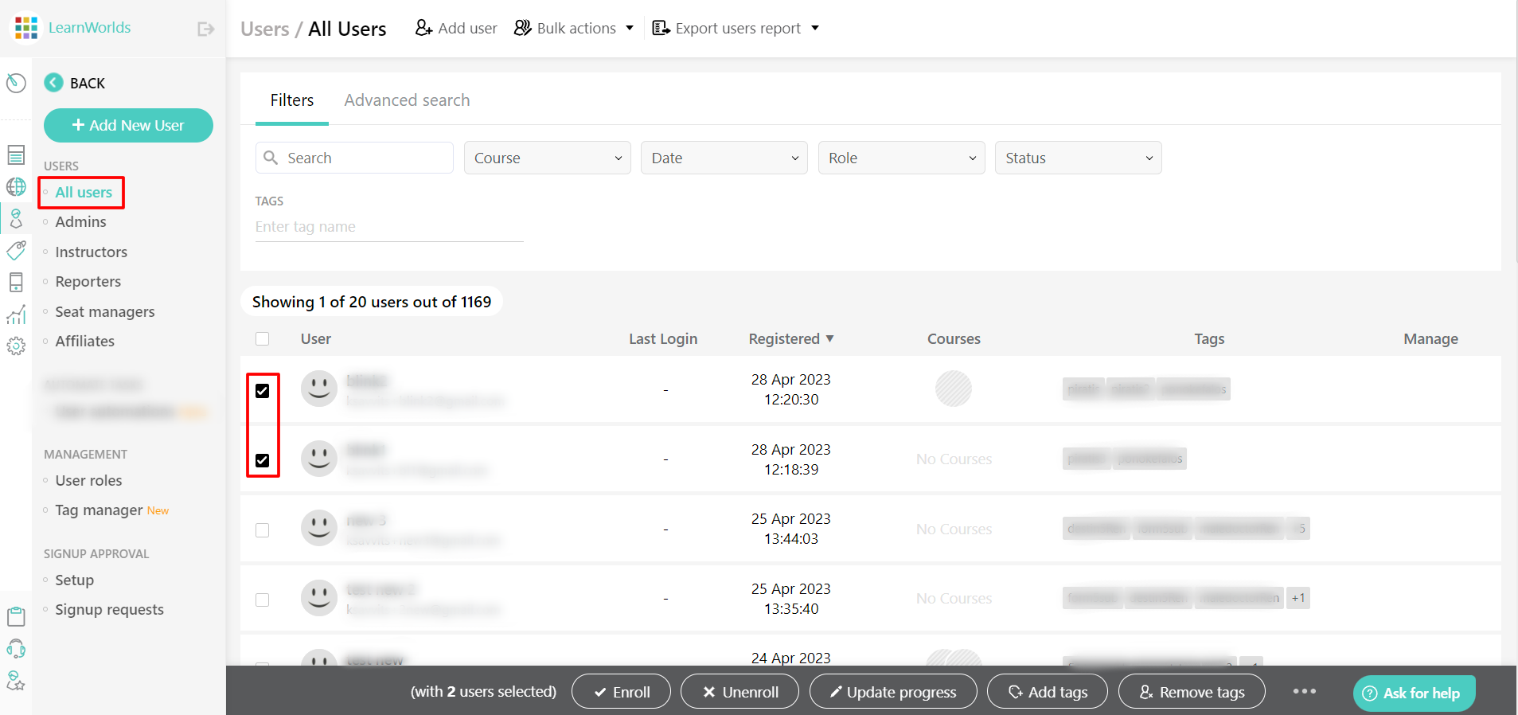
Task: Click the sidebar collapse icon beside LearnWorlds
Action: [x=205, y=29]
